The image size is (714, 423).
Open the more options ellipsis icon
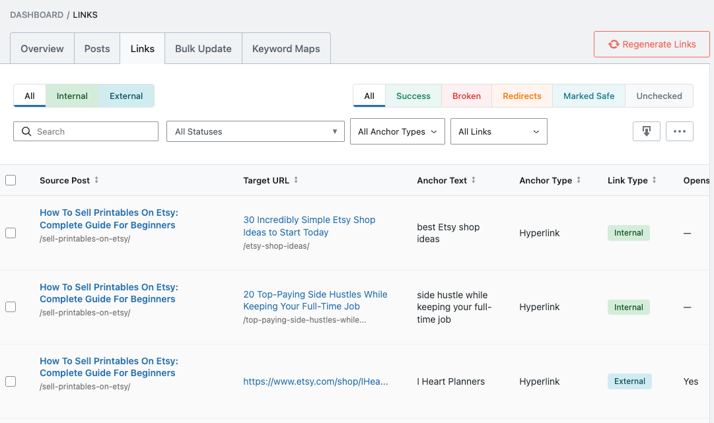(x=680, y=131)
